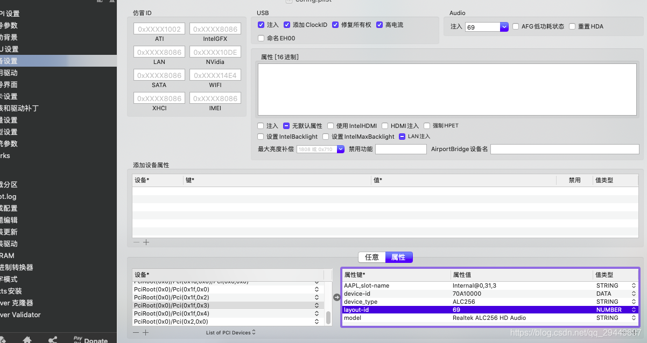This screenshot has height=343, width=647.
Task: Open the List of PCI Devices dropdown
Action: [231, 332]
